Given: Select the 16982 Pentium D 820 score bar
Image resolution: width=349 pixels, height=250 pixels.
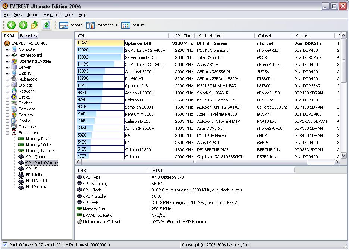Looking at the screenshot, I should (x=100, y=57).
